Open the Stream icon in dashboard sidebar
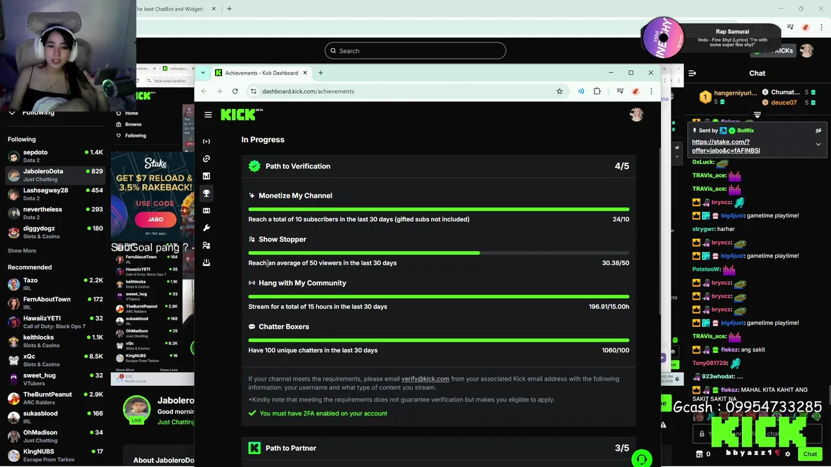 pos(206,141)
